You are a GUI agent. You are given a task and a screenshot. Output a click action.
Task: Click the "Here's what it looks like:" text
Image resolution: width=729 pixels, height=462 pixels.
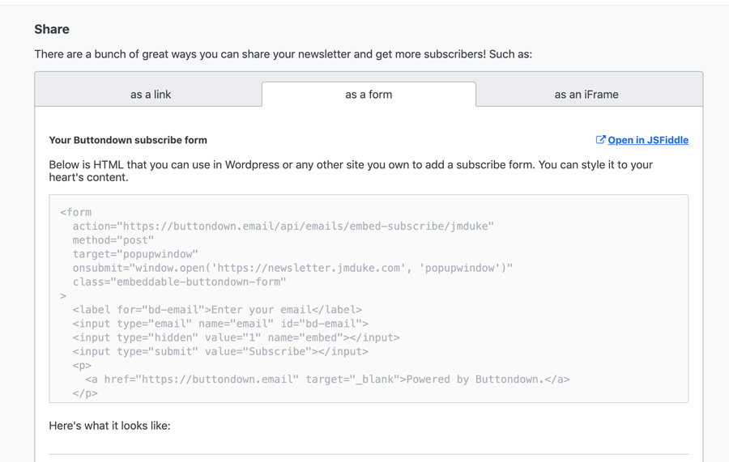click(x=109, y=426)
